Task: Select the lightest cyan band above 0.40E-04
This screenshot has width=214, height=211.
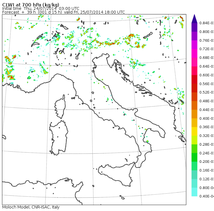Action: pyautogui.click(x=194, y=192)
